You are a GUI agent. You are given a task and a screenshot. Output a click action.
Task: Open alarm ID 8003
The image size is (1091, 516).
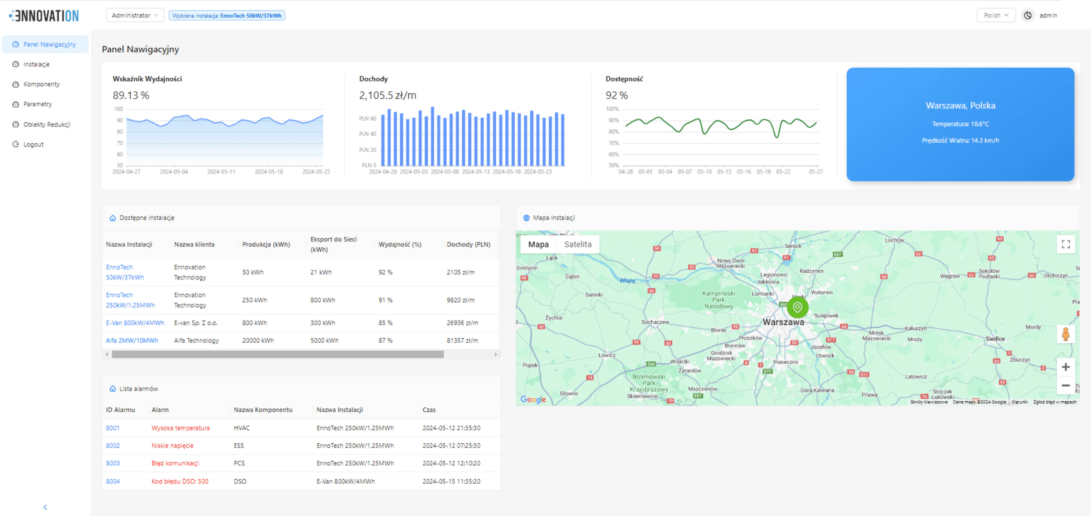pyautogui.click(x=113, y=463)
